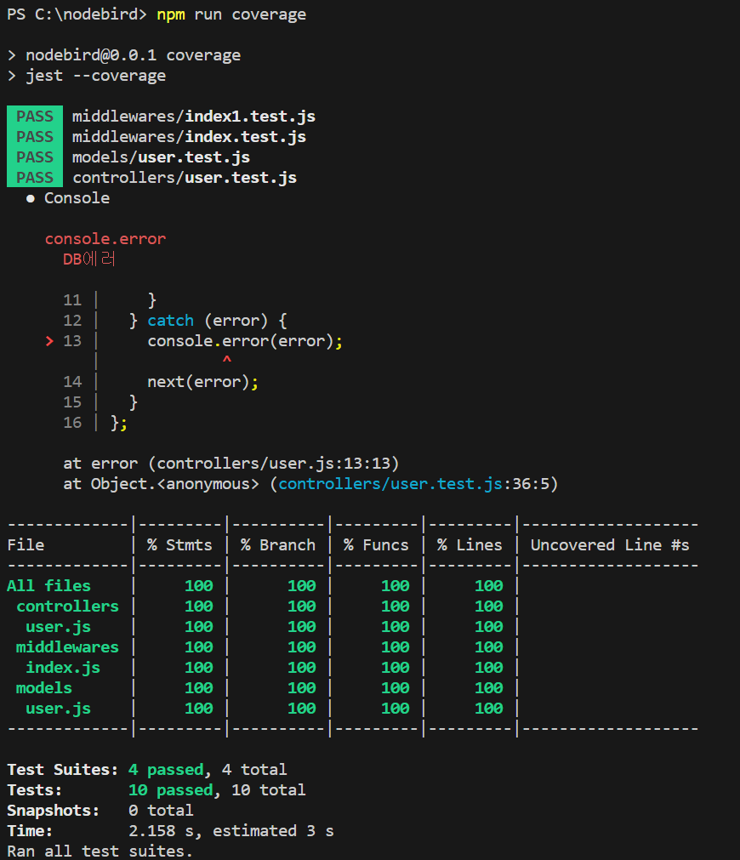Image resolution: width=740 pixels, height=860 pixels.
Task: Click the red caret error marker
Action: click(226, 360)
